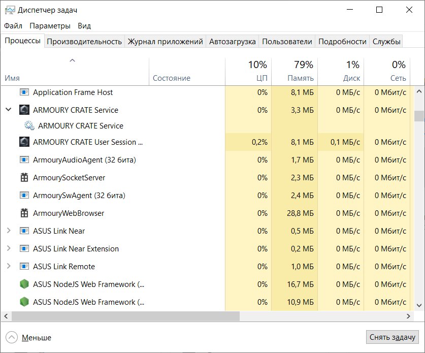Viewport: 425px width, 353px height.
Task: Sort by the Память column header
Action: point(295,72)
